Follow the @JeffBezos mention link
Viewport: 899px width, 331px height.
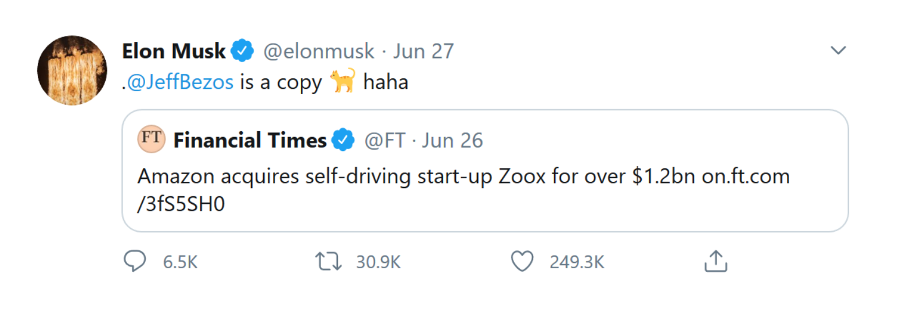180,82
